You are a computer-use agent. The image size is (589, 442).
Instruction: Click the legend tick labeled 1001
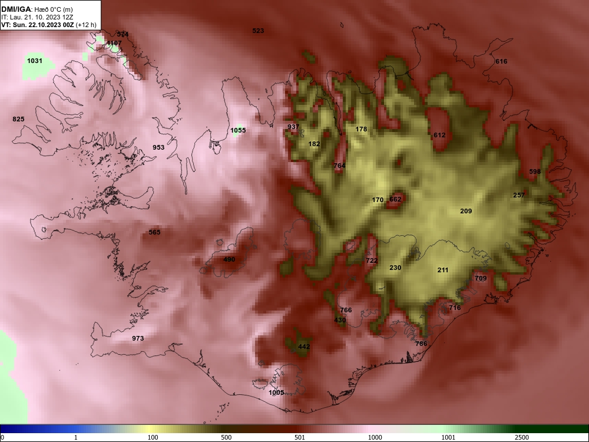pos(448,437)
